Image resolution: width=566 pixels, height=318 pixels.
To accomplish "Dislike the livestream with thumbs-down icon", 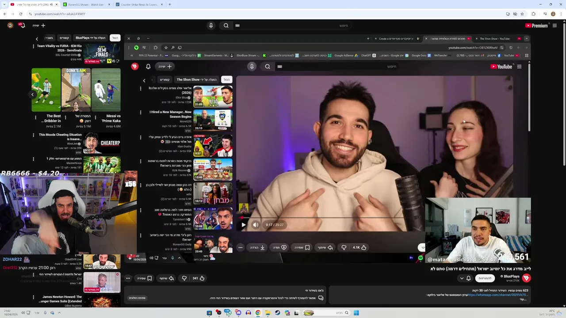I will pyautogui.click(x=184, y=278).
